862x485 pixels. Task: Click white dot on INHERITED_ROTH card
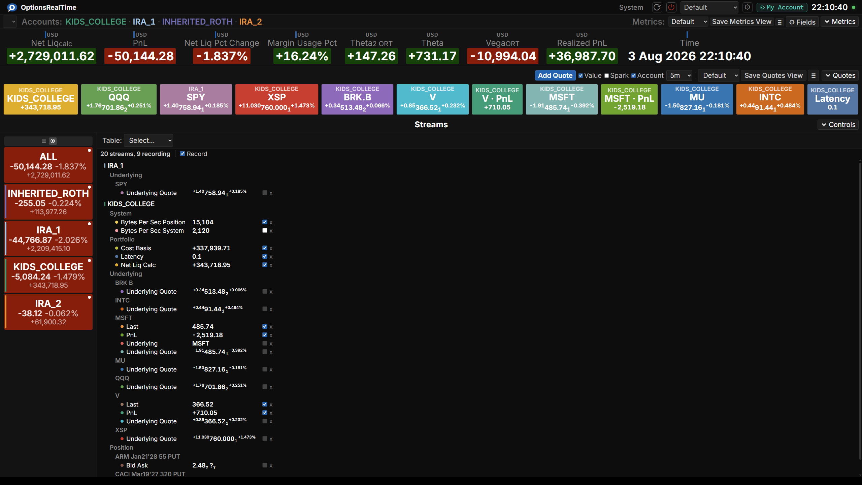(90, 187)
